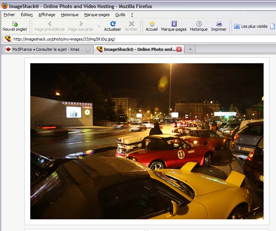Close the ImageShack tab

(x=179, y=49)
